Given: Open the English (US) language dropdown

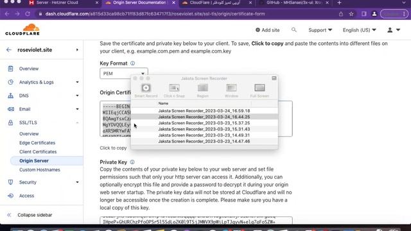Looking at the screenshot, I should [x=360, y=30].
